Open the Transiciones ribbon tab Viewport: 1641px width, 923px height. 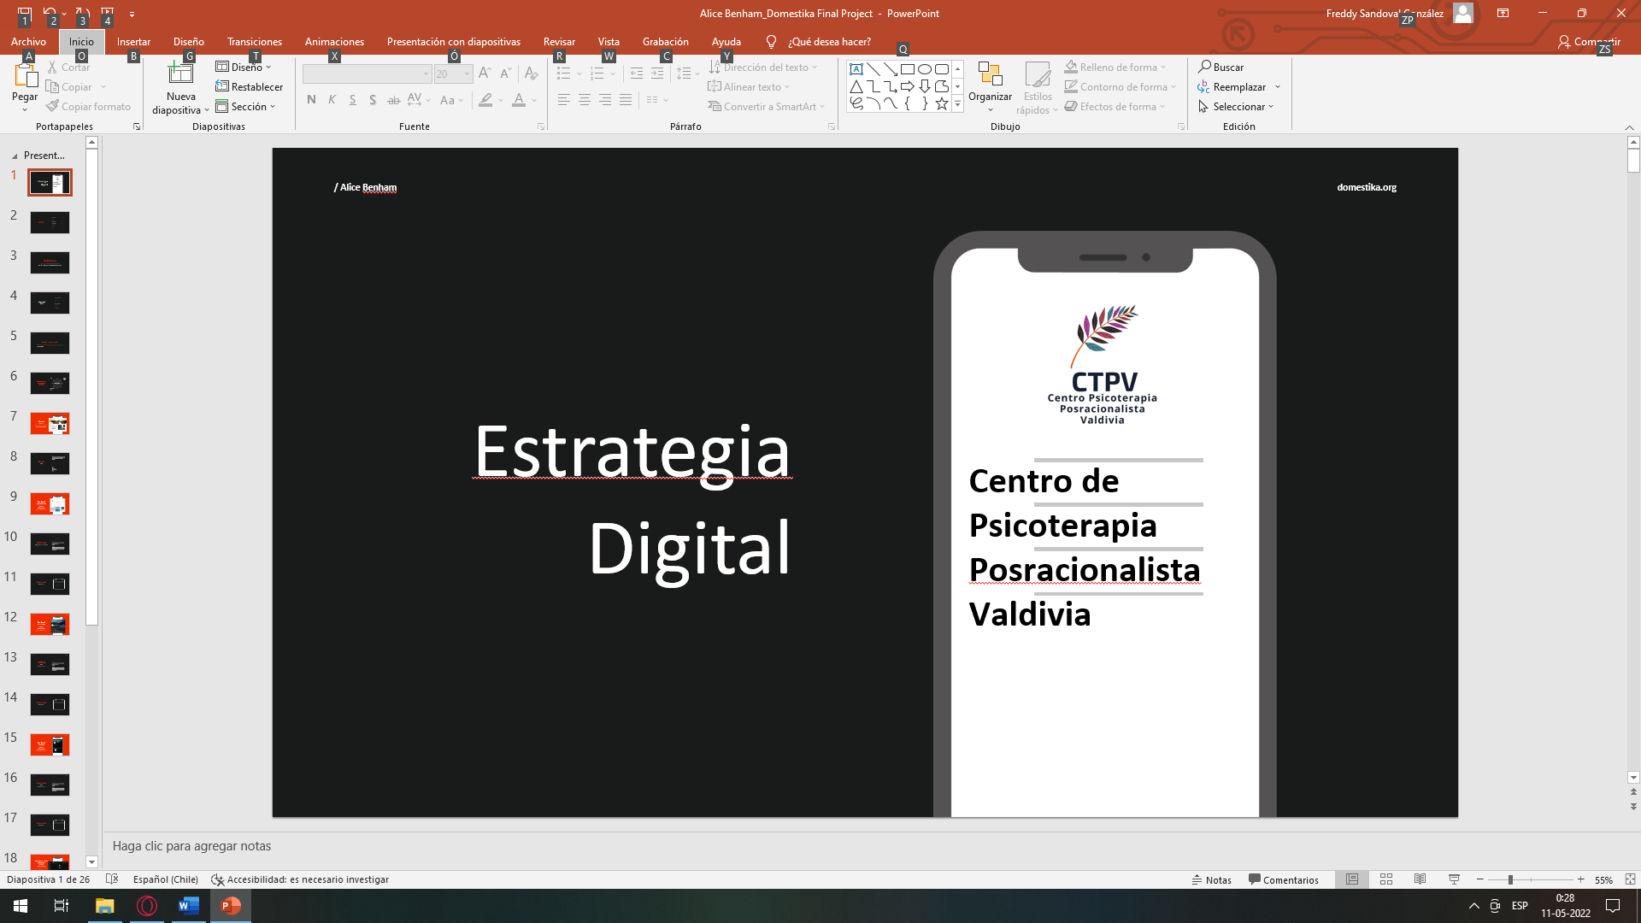pos(254,42)
